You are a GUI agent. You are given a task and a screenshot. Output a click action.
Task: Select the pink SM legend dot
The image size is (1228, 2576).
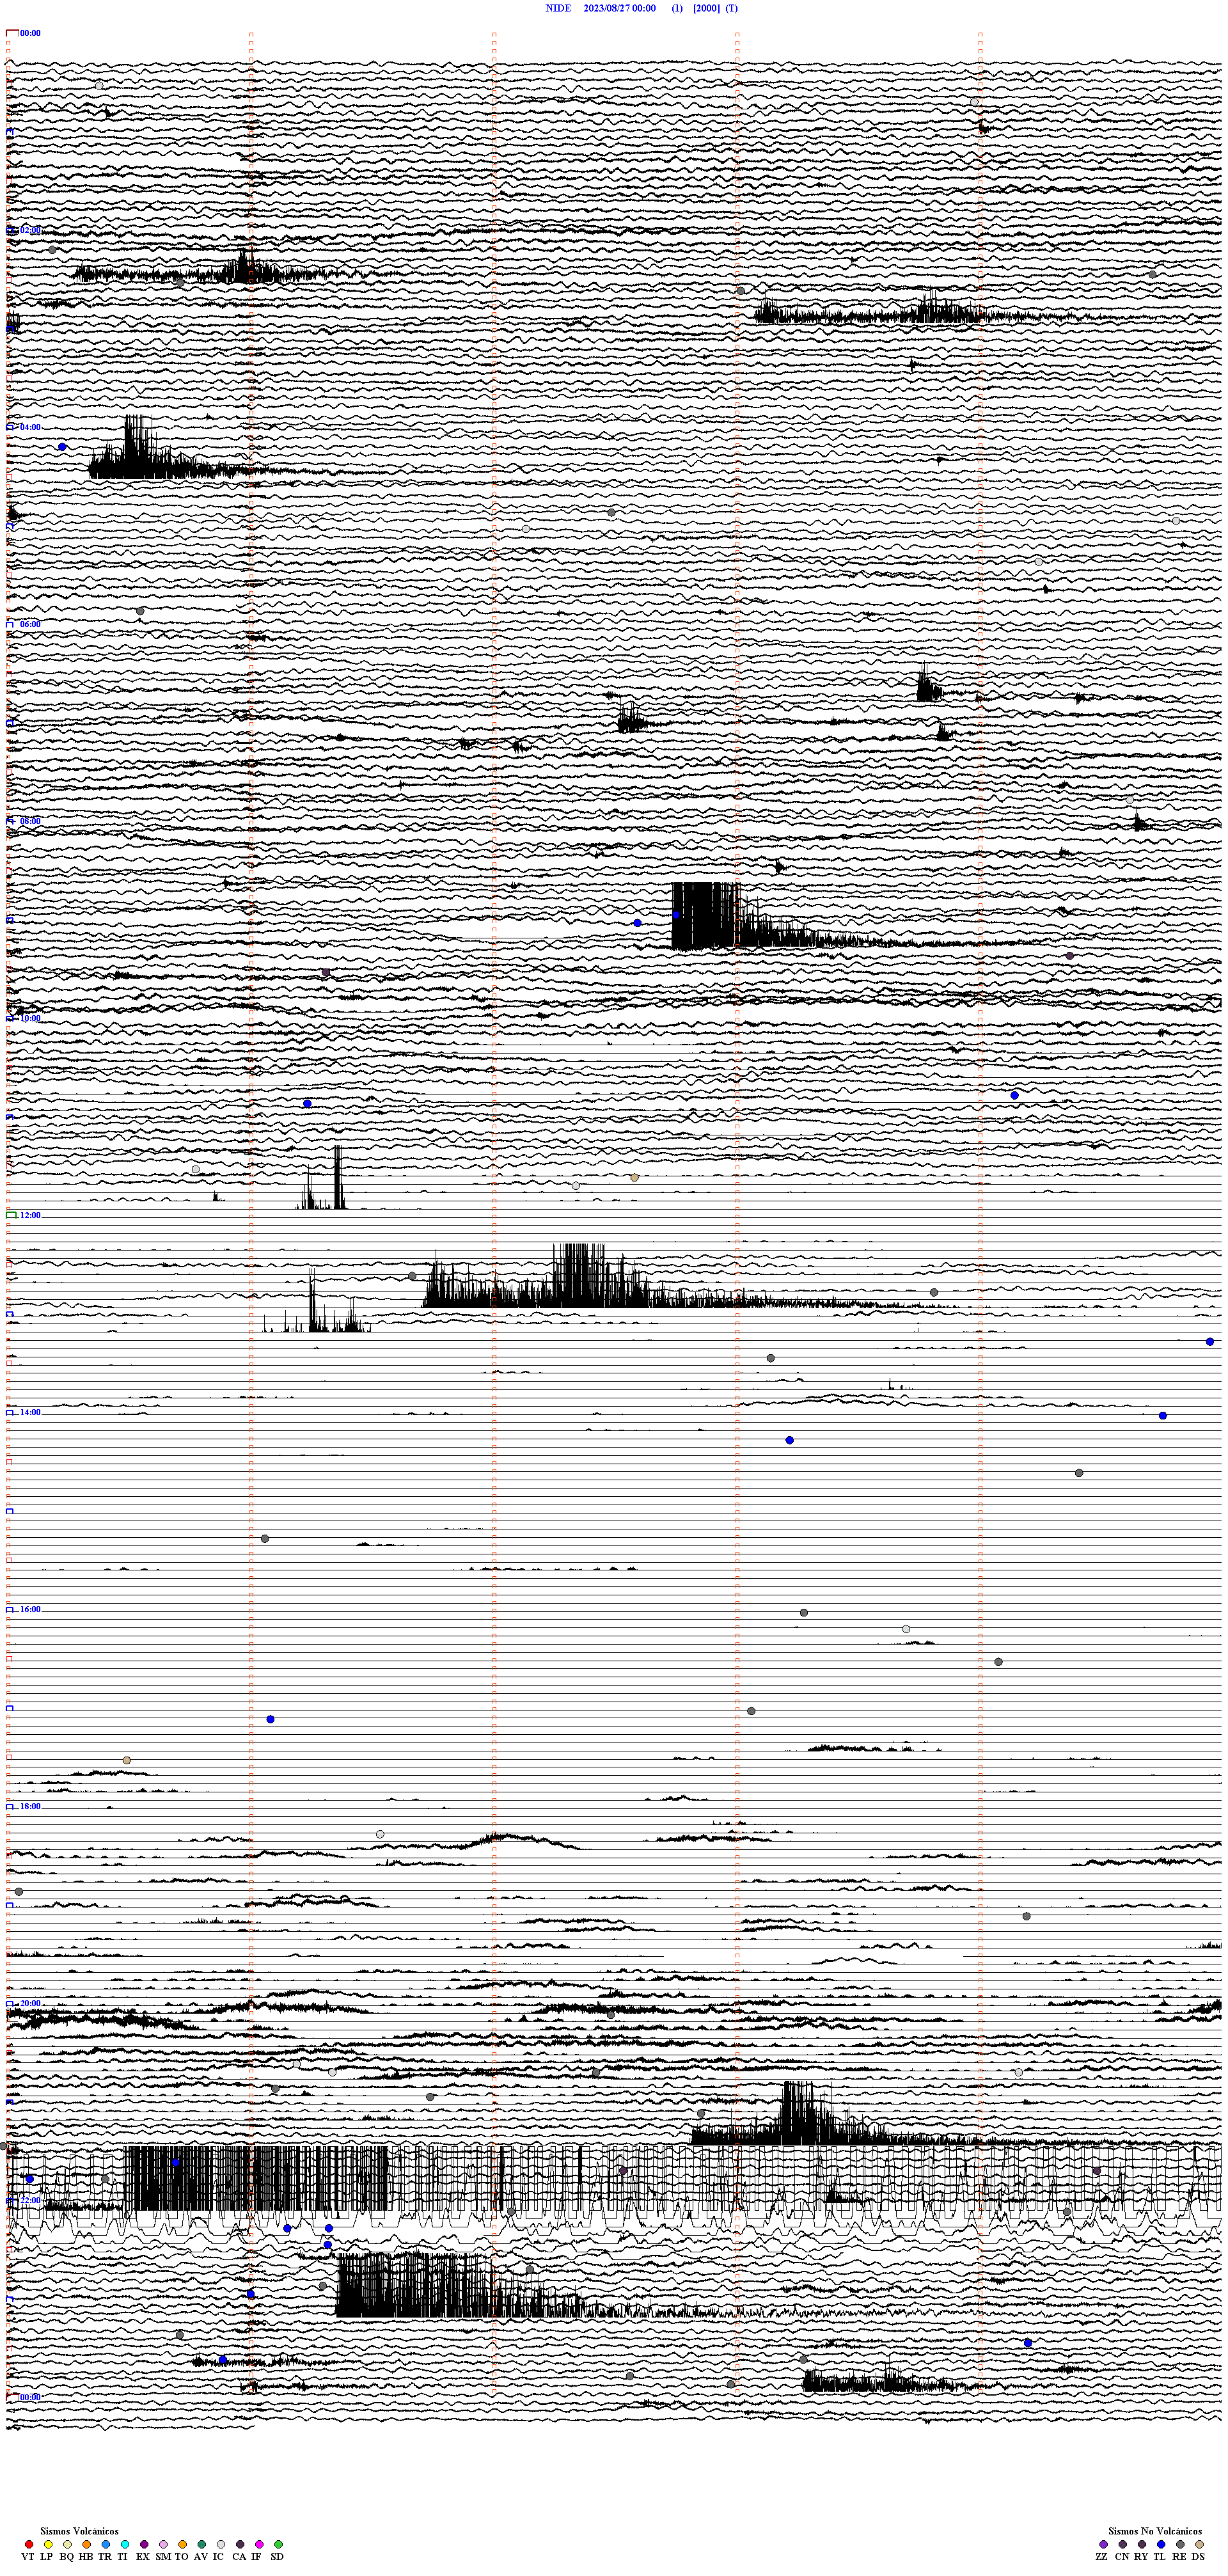click(163, 2544)
